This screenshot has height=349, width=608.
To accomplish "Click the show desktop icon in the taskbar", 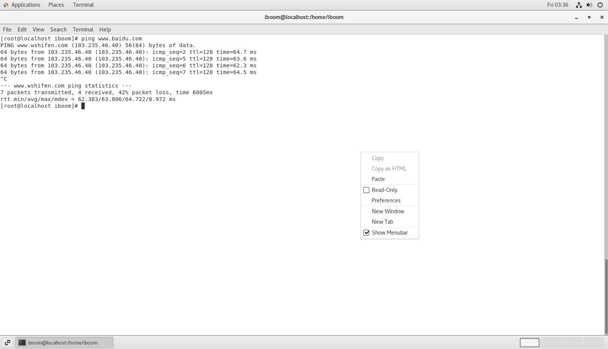I will click(x=7, y=343).
